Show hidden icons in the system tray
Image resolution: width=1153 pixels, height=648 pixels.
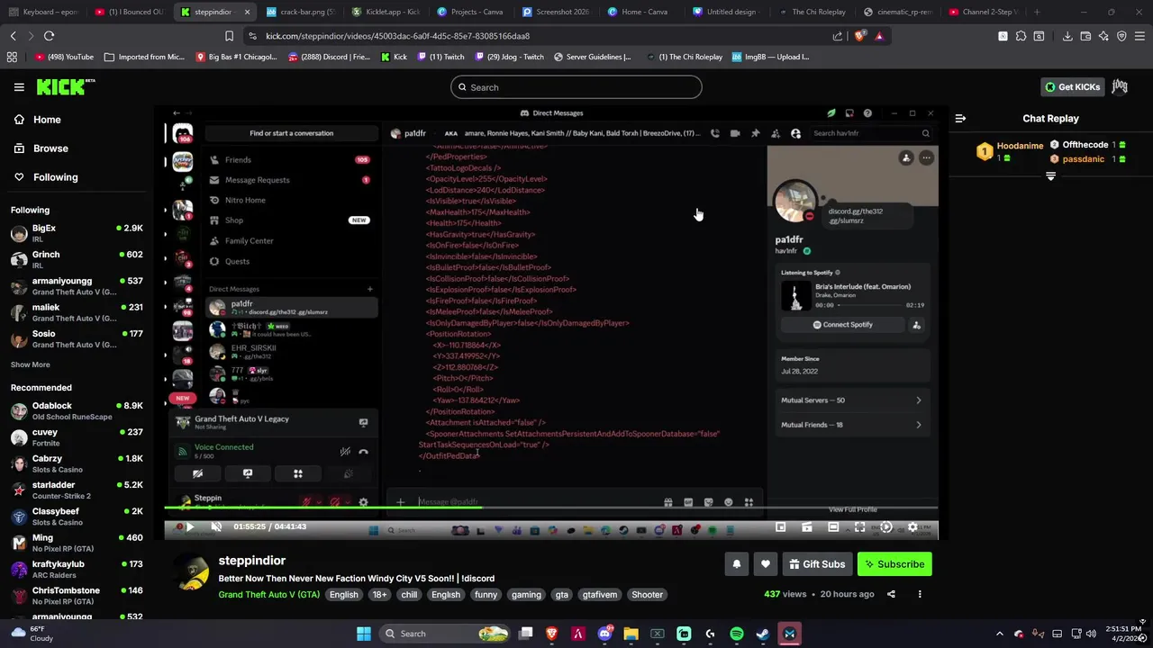pyautogui.click(x=999, y=634)
